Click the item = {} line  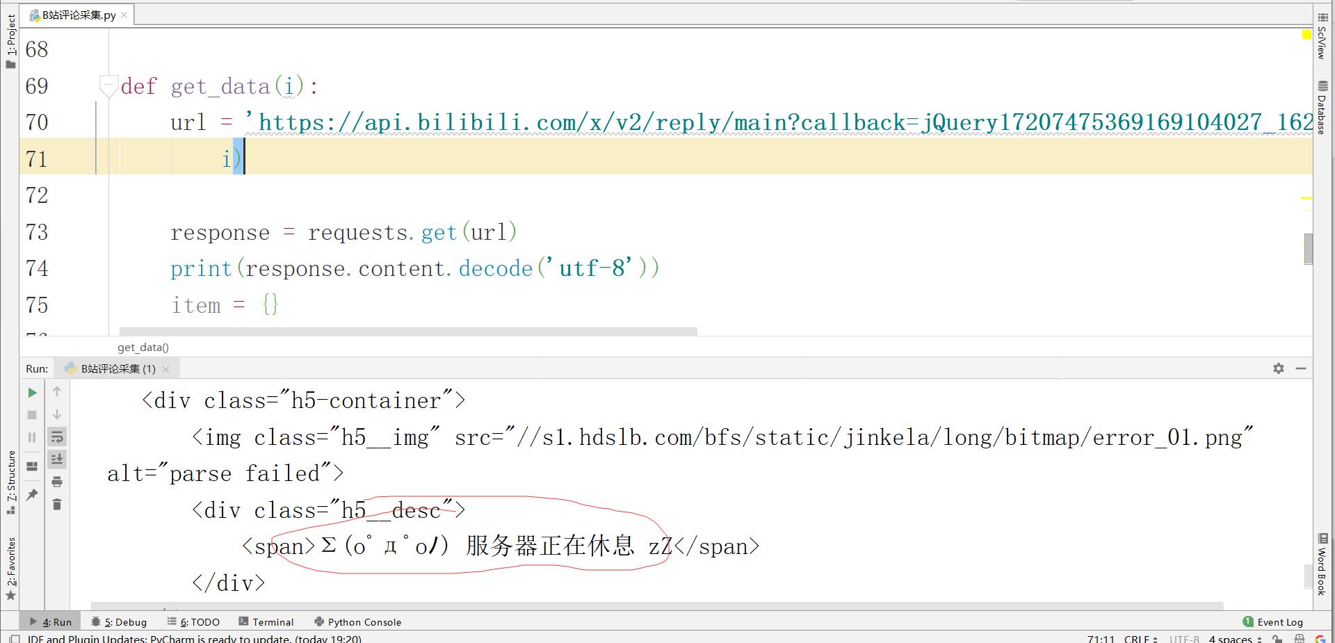pos(225,304)
